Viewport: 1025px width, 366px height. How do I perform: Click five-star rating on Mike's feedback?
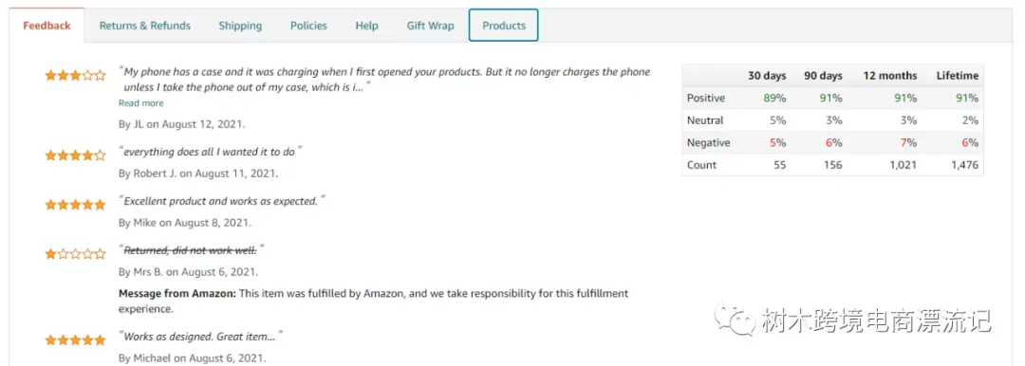pyautogui.click(x=75, y=205)
